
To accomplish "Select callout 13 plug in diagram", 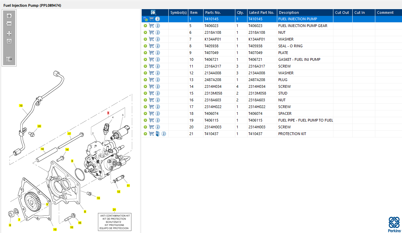I will coord(98,198).
